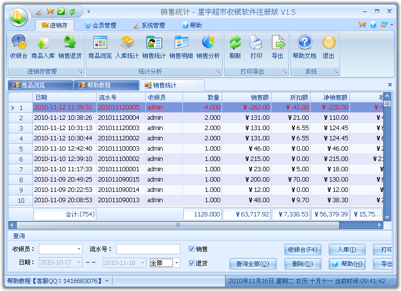Click the 删除(D) button
This screenshot has height=291, width=401.
pyautogui.click(x=302, y=264)
